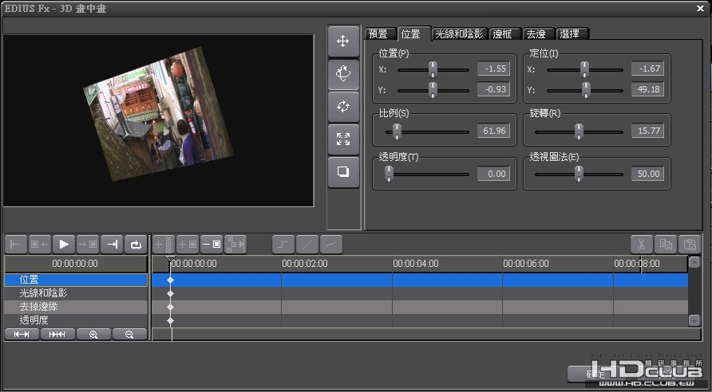Click the 透明度 track keyframe diamond
The image size is (712, 392).
click(x=170, y=320)
